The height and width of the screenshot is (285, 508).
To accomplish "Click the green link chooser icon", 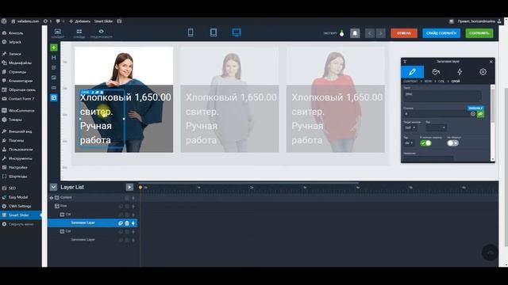I will [x=480, y=114].
